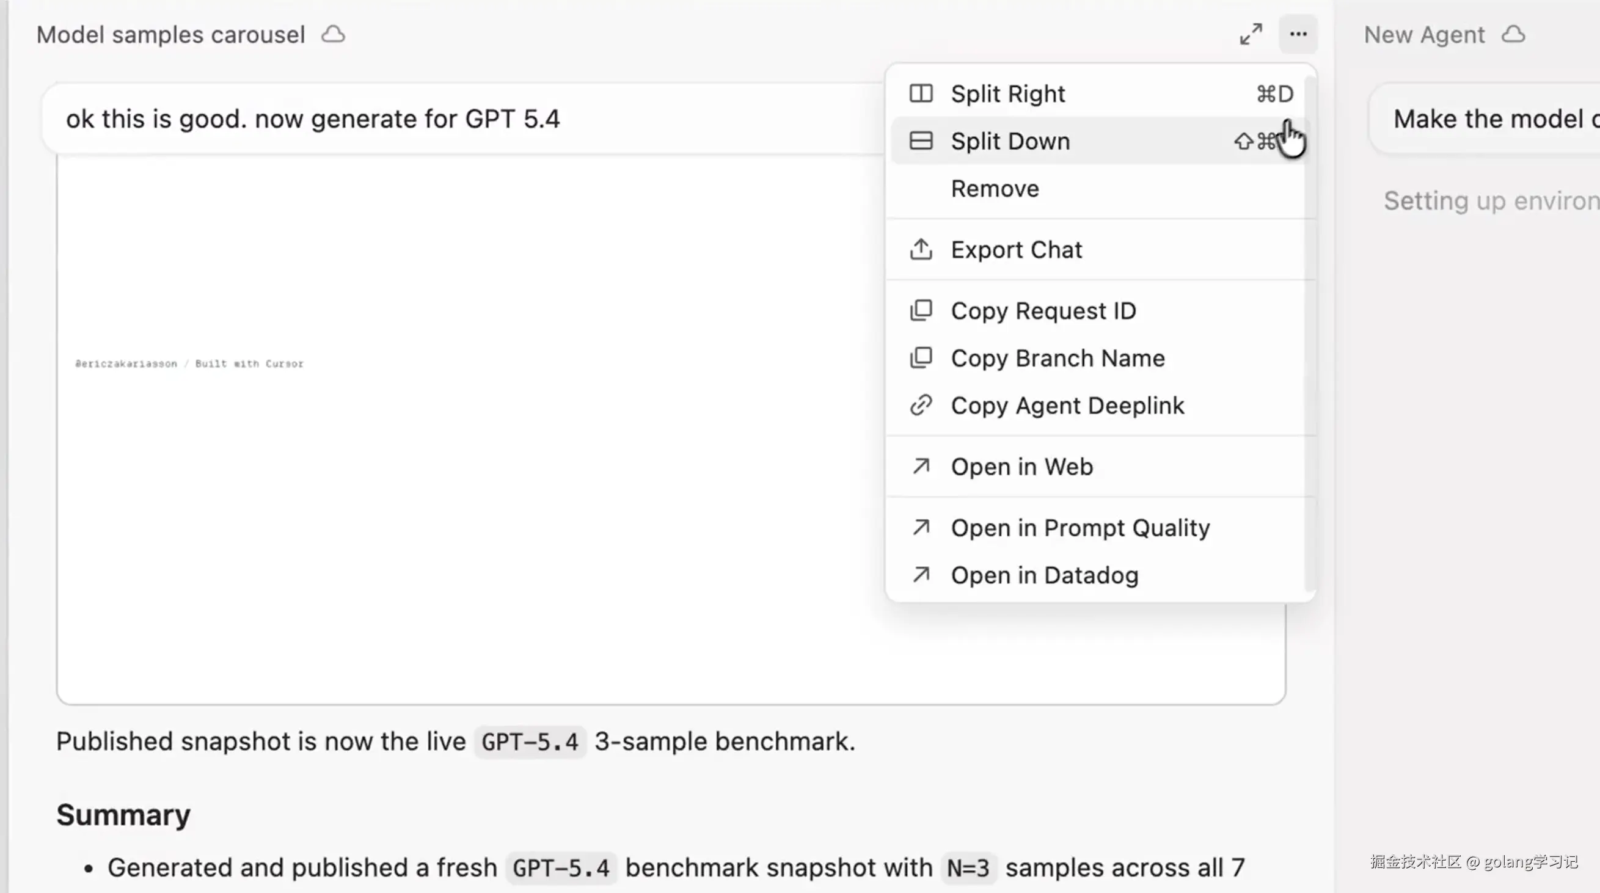This screenshot has height=893, width=1600.
Task: Click the Copy Branch Name icon
Action: pos(921,359)
